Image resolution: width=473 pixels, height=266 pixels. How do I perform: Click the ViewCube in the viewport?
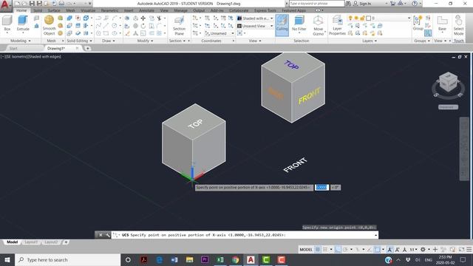448,82
